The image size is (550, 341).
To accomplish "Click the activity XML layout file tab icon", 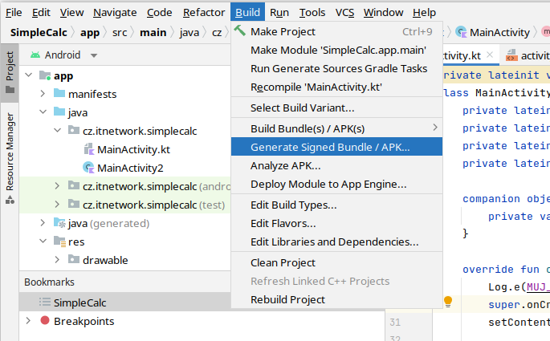I will pyautogui.click(x=511, y=55).
